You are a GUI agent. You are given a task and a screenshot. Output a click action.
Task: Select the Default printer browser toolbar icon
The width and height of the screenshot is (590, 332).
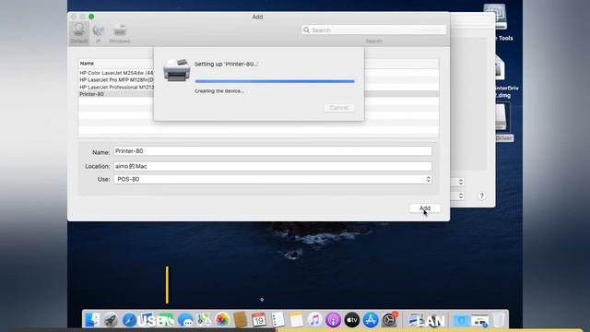(x=79, y=33)
